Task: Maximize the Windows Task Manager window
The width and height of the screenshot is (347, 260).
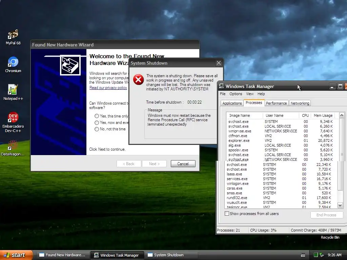Action: coord(340,86)
